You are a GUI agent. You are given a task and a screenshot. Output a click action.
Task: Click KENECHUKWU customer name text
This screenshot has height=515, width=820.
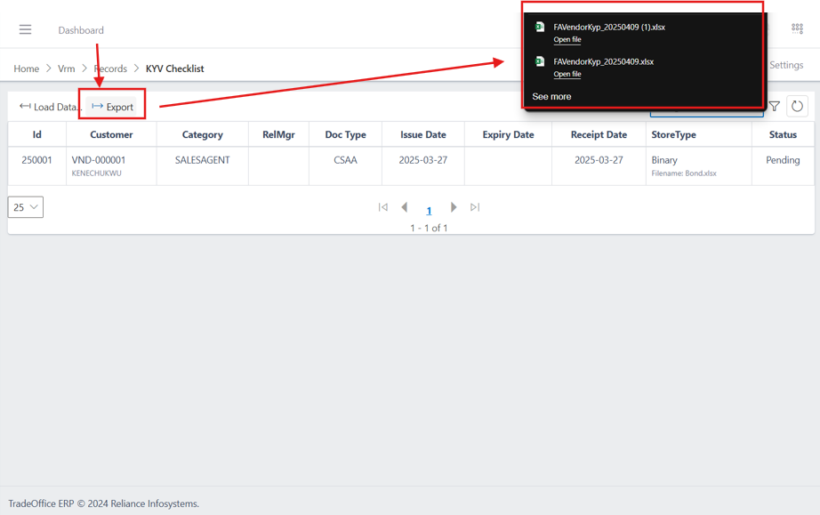click(96, 173)
